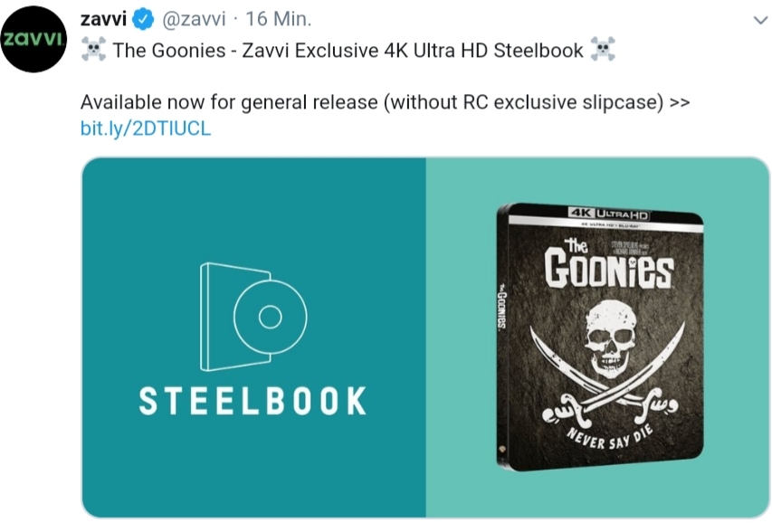This screenshot has height=523, width=772.
Task: Open the @zavvi handle
Action: coord(194,20)
